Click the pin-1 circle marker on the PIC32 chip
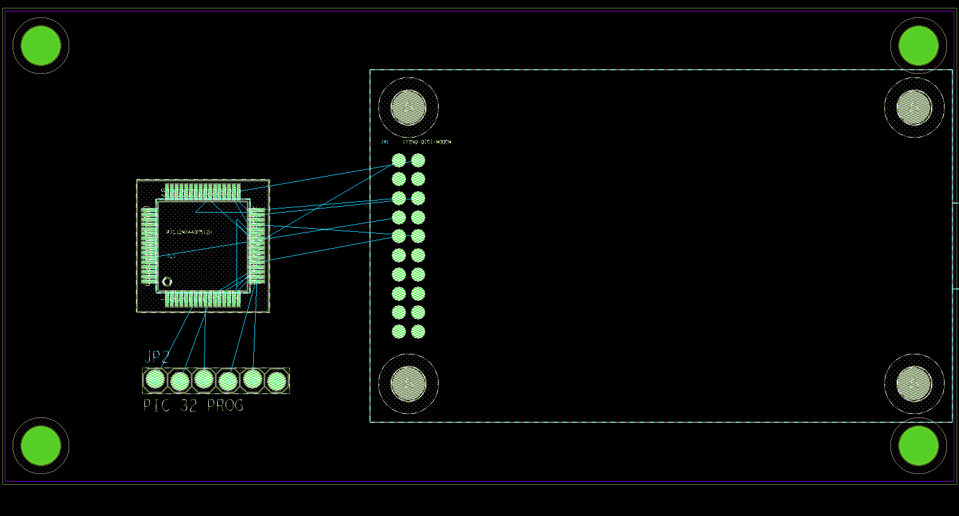 [167, 281]
